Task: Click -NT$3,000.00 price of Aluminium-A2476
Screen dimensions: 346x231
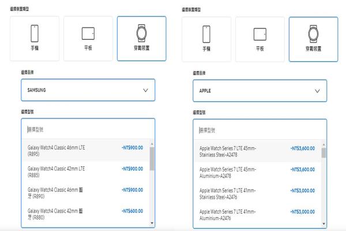Action: 303,211
